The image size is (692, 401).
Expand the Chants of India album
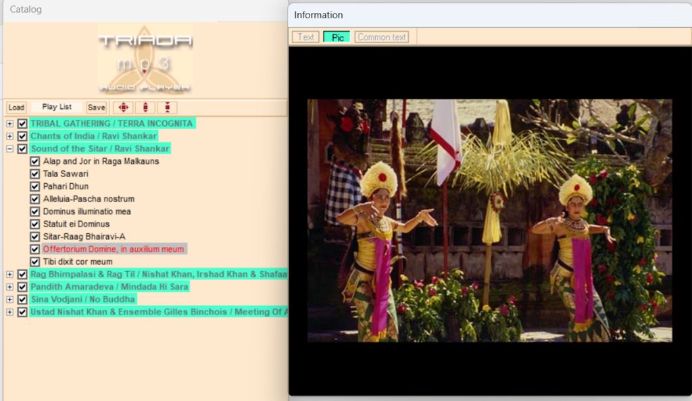(9, 137)
